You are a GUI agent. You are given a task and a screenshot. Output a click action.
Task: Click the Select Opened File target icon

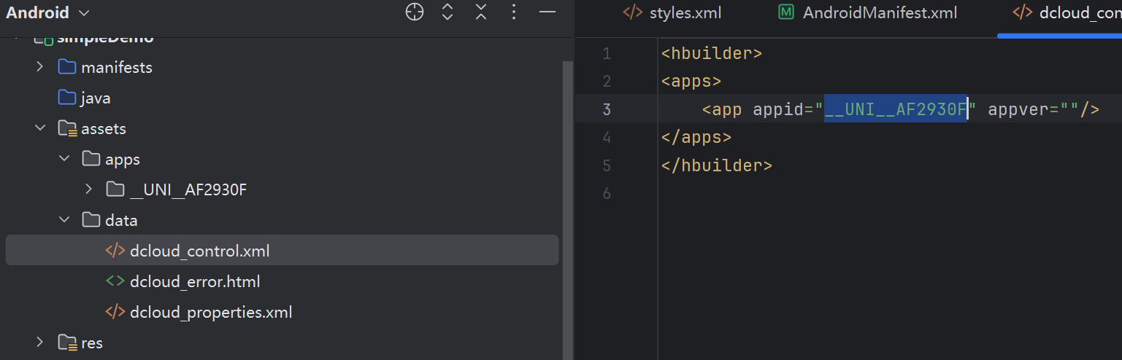(415, 12)
